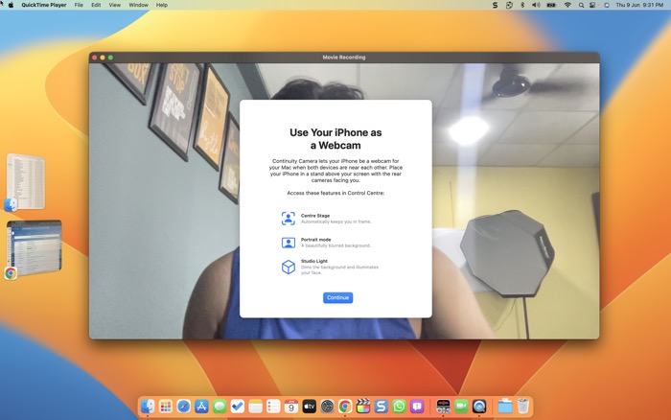Open the Trash in the Dock
671x420 pixels.
point(523,406)
